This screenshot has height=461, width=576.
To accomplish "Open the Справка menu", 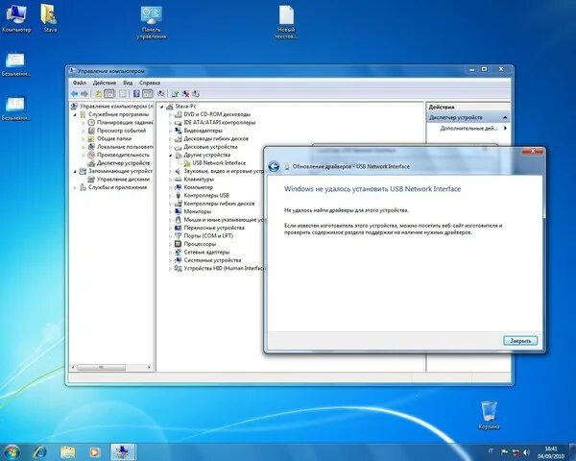I will point(150,83).
